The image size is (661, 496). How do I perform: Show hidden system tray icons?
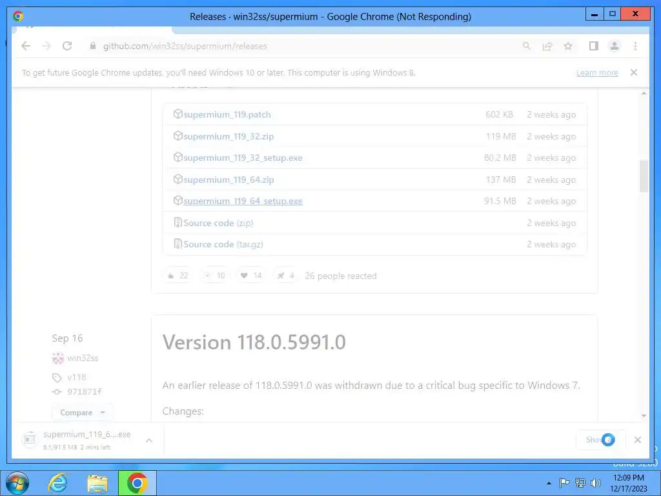(x=549, y=483)
